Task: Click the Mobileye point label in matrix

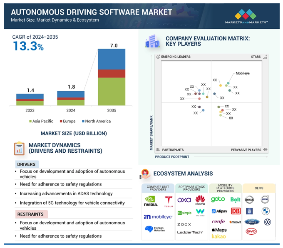Action: coord(243,73)
